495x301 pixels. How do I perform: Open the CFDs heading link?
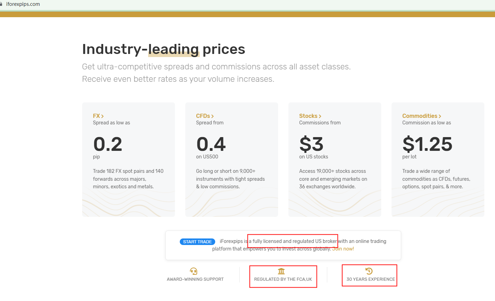(203, 116)
